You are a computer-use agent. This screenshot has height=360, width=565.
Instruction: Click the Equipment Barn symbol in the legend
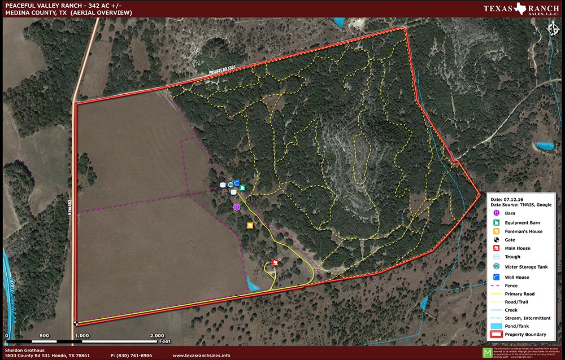[x=496, y=222]
